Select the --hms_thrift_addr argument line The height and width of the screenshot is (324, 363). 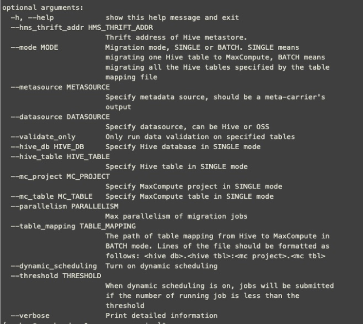point(82,28)
